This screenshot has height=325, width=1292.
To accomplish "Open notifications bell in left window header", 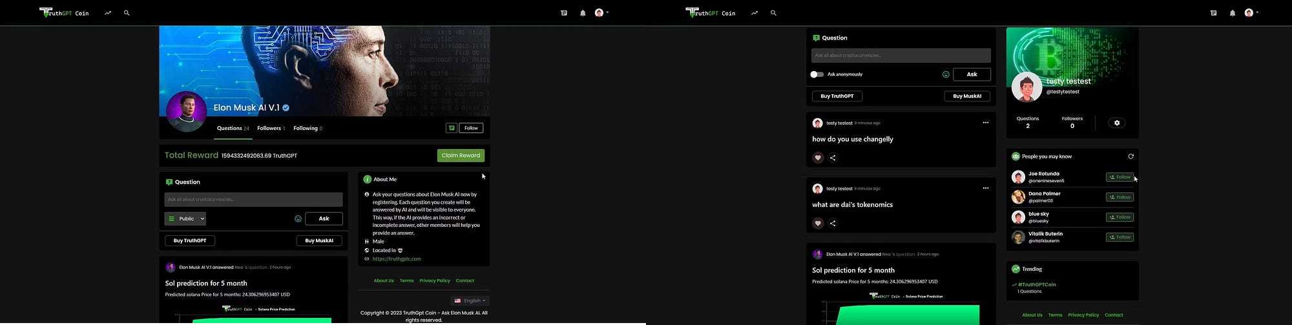I will point(583,13).
